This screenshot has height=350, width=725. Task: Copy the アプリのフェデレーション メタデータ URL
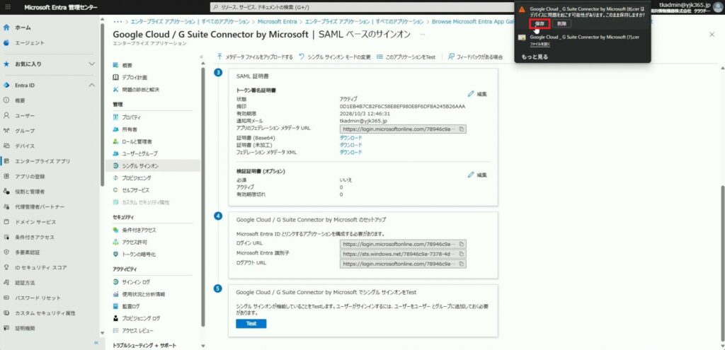pyautogui.click(x=461, y=129)
